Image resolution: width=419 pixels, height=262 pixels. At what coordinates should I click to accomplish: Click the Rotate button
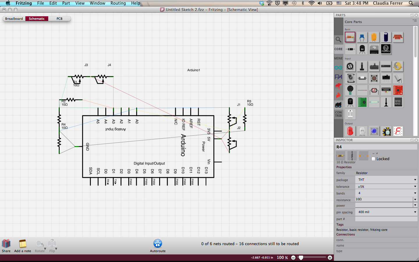tap(40, 246)
